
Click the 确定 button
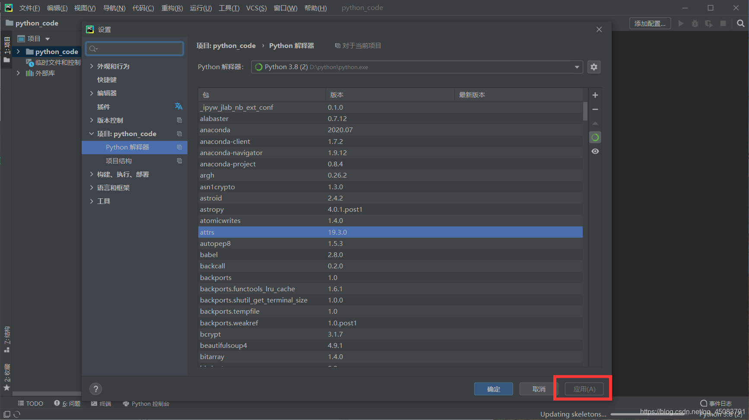coord(494,389)
